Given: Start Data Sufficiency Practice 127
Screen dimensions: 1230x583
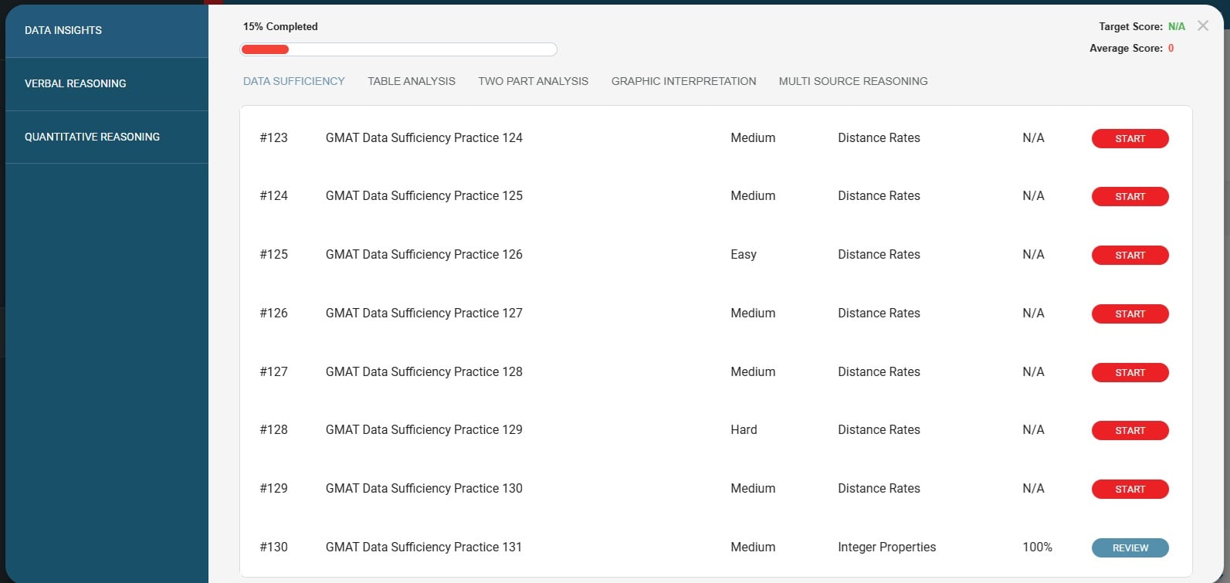Looking at the screenshot, I should pos(1129,314).
